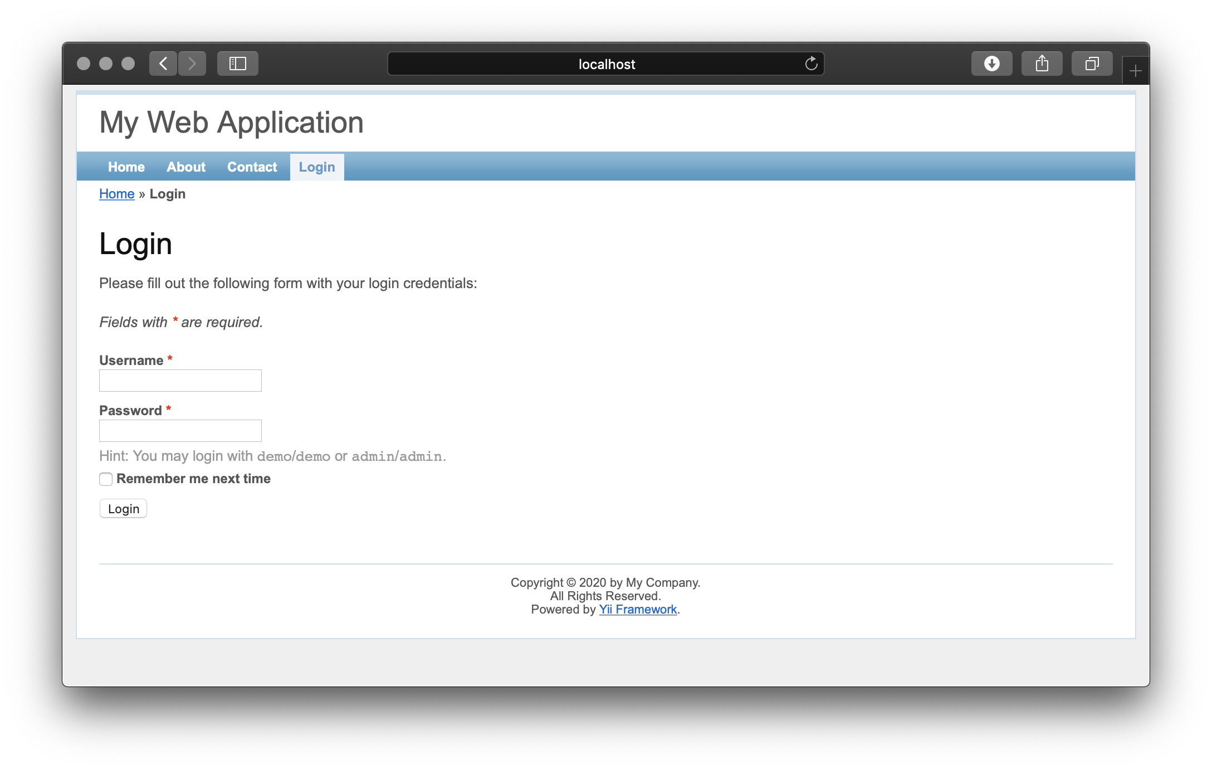Image resolution: width=1212 pixels, height=769 pixels.
Task: Reload the page with refresh icon
Action: click(x=811, y=64)
